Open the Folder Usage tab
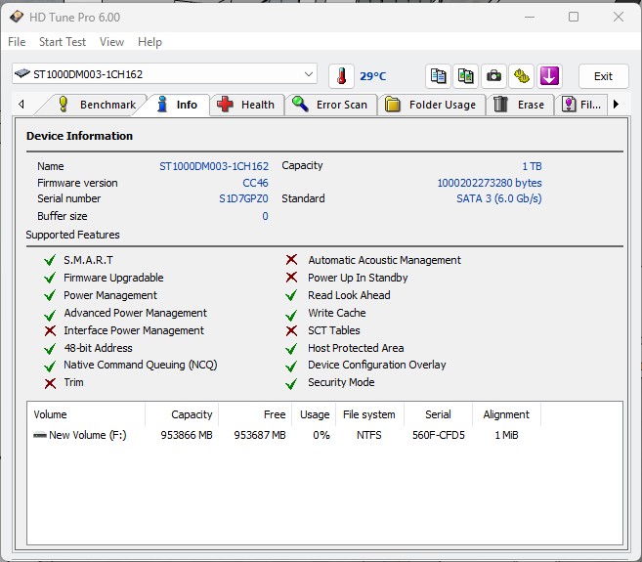 431,105
